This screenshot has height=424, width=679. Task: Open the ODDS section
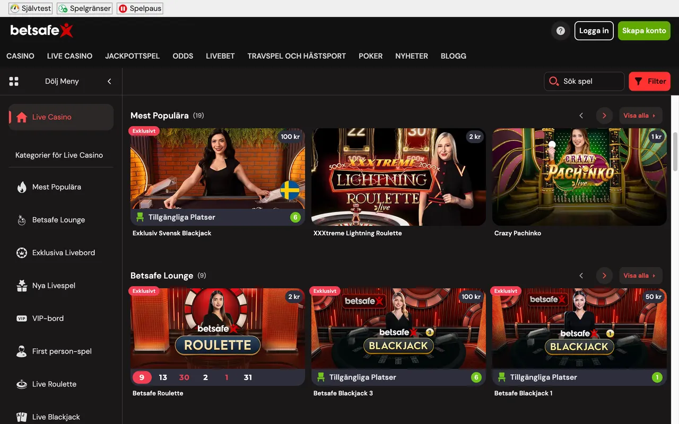(x=183, y=56)
